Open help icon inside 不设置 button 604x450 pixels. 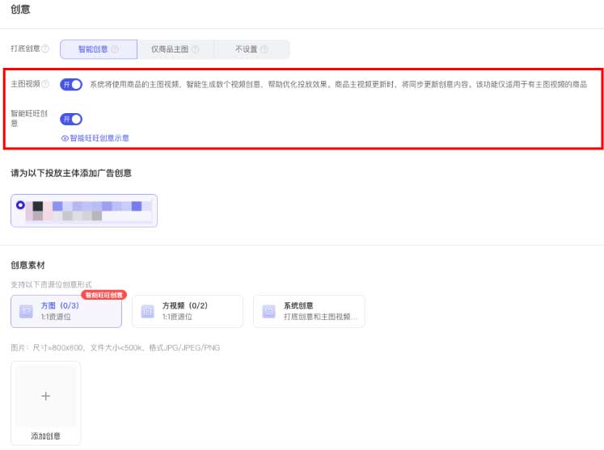click(264, 49)
